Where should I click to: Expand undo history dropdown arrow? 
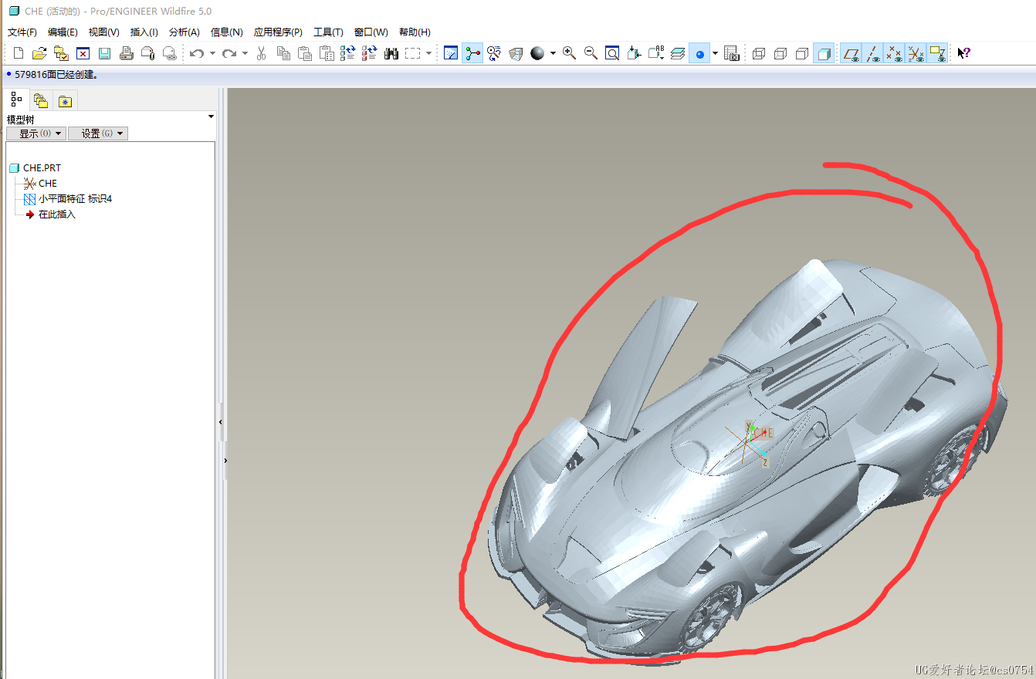click(x=212, y=53)
